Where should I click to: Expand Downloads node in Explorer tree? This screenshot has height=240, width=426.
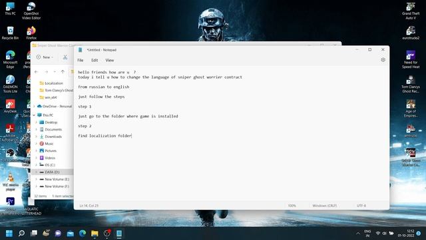tap(37, 137)
